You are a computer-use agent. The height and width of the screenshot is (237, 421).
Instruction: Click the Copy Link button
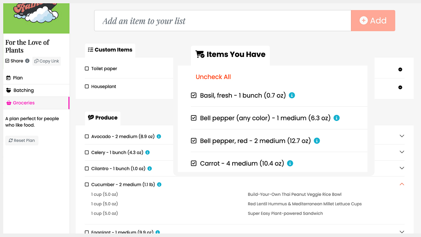47,61
